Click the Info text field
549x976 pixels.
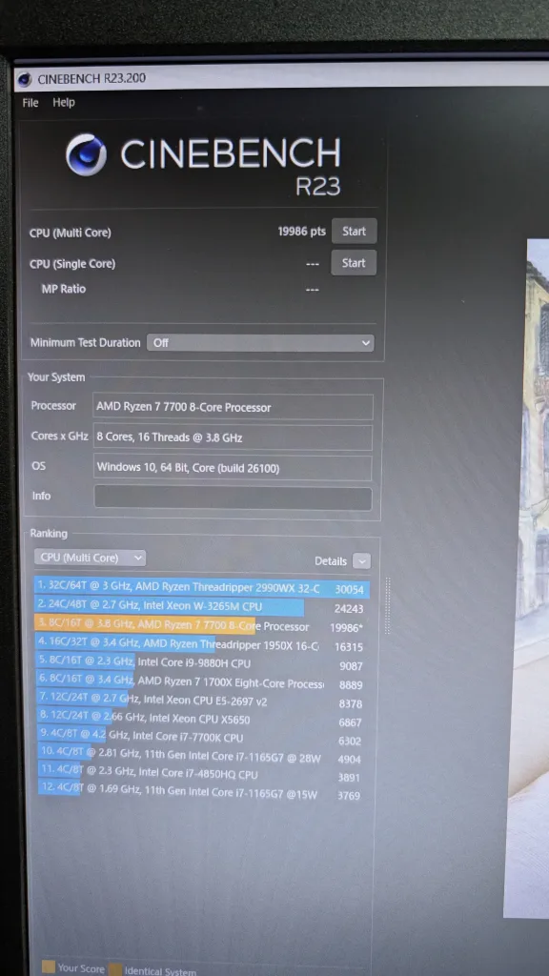point(233,498)
